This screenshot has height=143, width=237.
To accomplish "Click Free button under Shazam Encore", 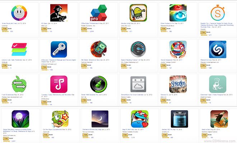I will pos(203,65).
